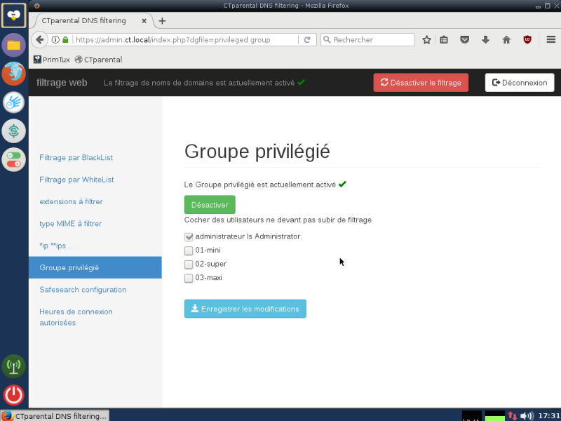Open type MIME à filtrer section
This screenshot has width=561, height=421.
click(x=71, y=224)
